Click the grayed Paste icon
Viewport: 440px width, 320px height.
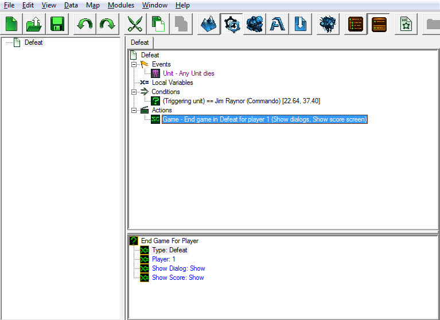tap(181, 24)
